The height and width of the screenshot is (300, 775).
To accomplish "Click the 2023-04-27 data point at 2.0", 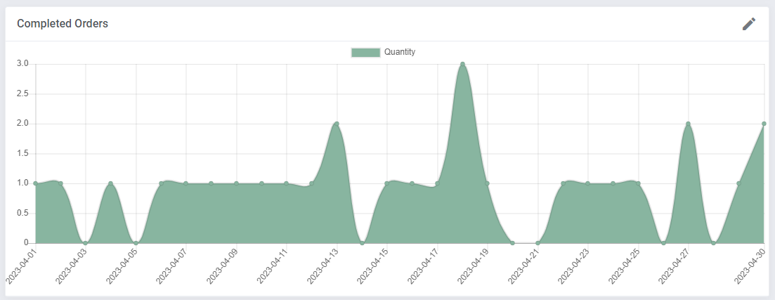I will pos(688,124).
